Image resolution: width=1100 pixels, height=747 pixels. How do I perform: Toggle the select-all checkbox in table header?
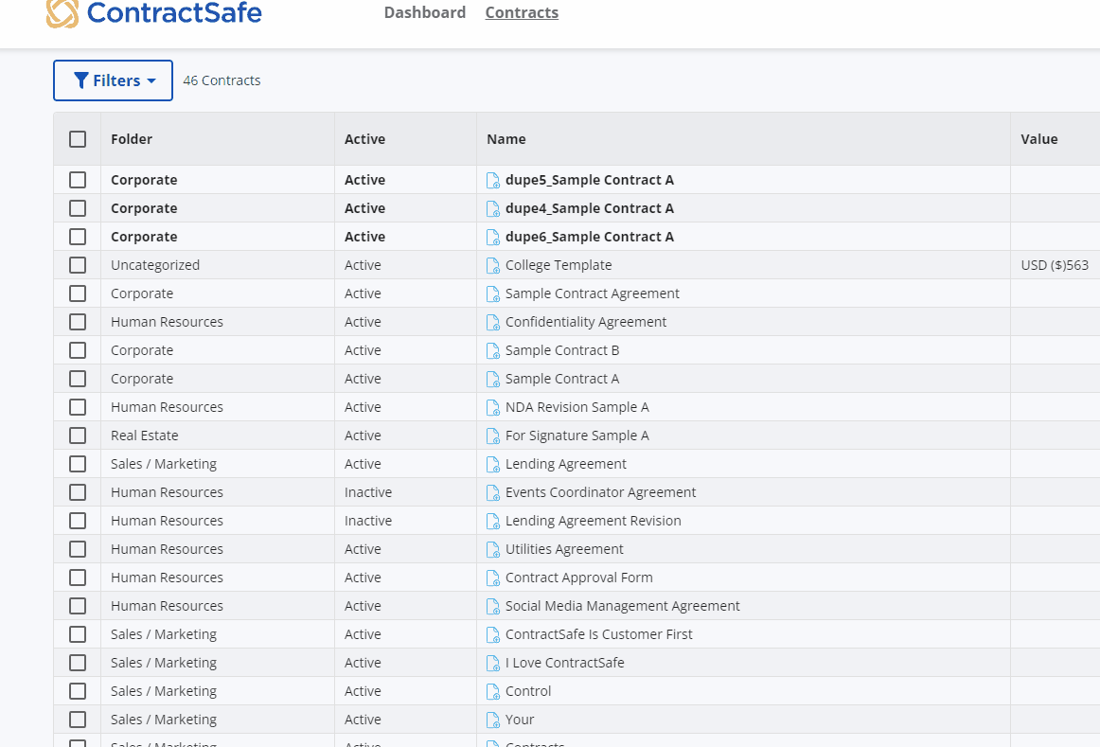pos(78,139)
